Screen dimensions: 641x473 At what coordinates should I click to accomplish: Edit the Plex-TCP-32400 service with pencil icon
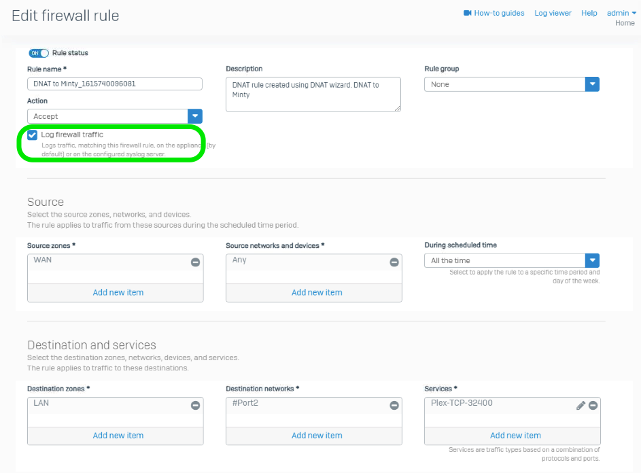[581, 404]
